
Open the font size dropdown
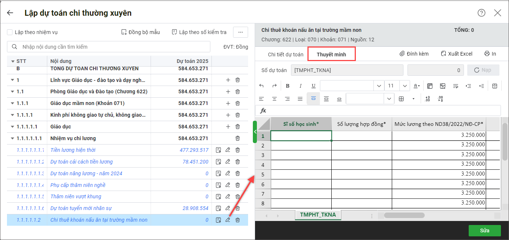405,86
